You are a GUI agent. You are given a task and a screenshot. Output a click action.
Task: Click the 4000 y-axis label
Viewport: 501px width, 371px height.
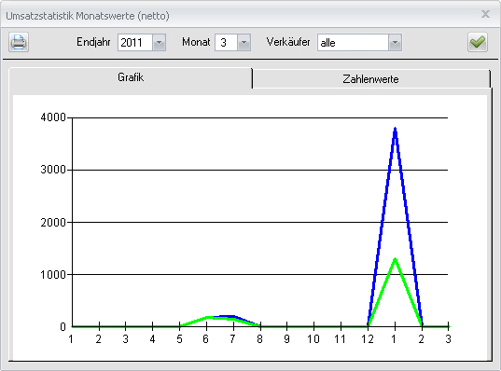[53, 117]
